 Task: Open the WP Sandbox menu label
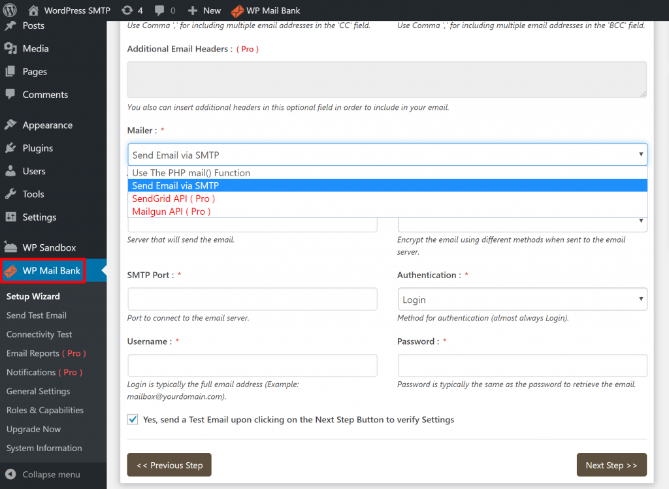click(x=49, y=247)
